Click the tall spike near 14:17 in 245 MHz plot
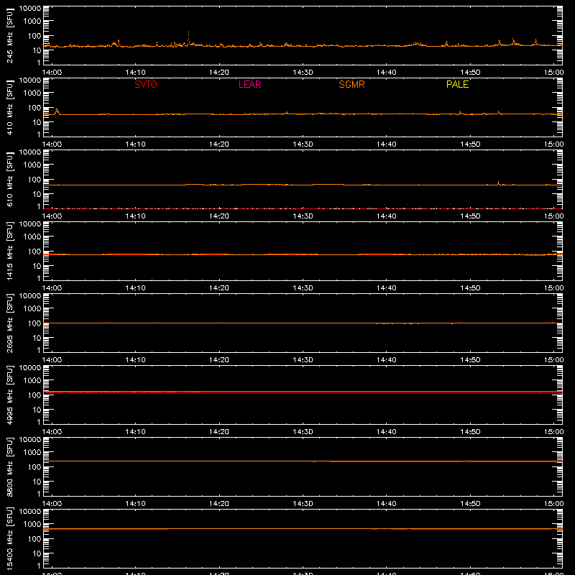575x575 pixels. 188,38
